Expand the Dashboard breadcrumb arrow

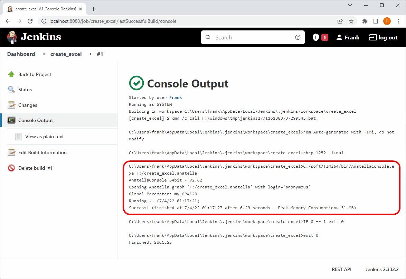click(x=44, y=54)
